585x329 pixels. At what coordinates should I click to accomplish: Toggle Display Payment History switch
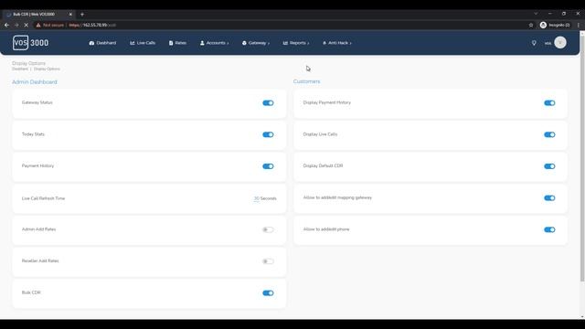(x=549, y=103)
